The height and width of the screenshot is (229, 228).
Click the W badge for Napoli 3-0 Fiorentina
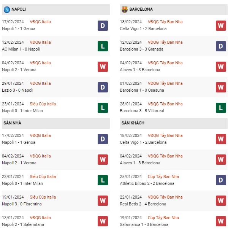(103, 200)
